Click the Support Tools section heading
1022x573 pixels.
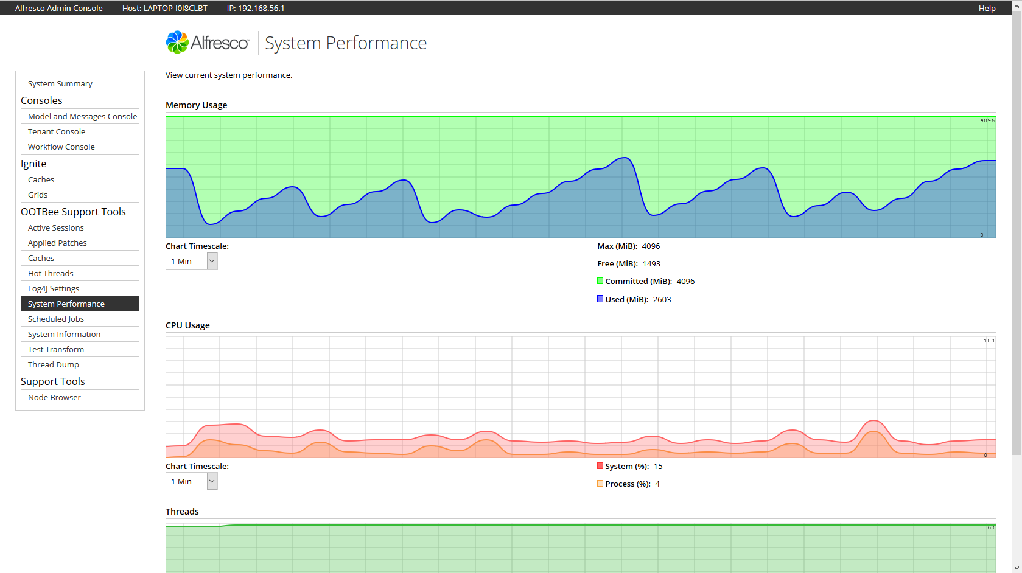pyautogui.click(x=53, y=381)
